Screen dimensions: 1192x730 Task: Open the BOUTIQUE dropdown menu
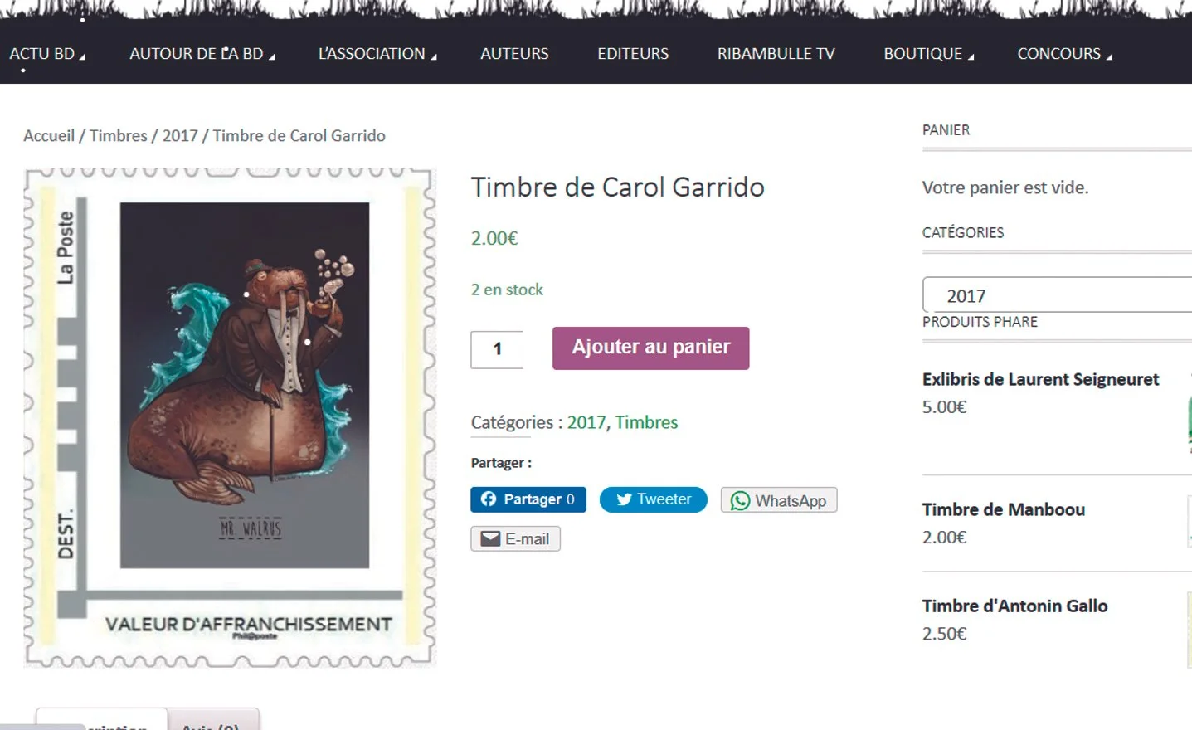(x=929, y=53)
